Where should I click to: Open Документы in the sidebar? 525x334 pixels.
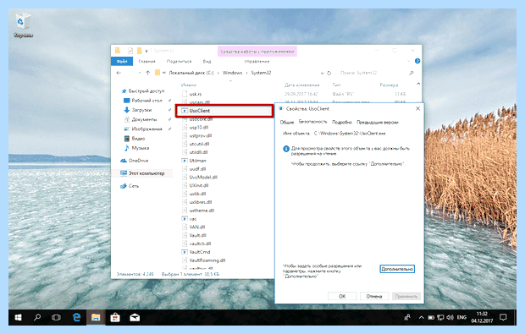[x=141, y=119]
